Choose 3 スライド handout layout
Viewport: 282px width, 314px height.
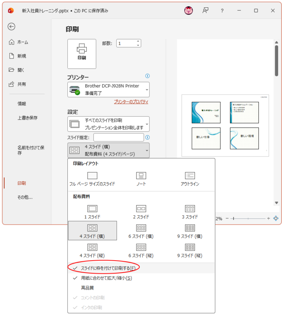tap(190, 212)
